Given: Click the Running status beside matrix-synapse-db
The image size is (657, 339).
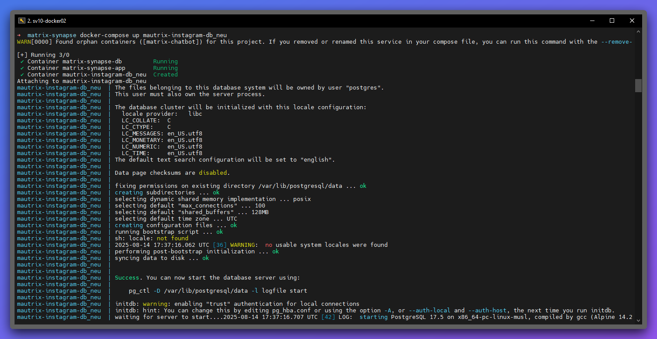Looking at the screenshot, I should pos(165,61).
